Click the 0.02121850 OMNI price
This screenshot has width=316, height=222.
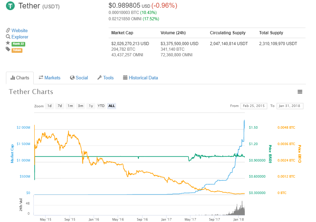125,19
